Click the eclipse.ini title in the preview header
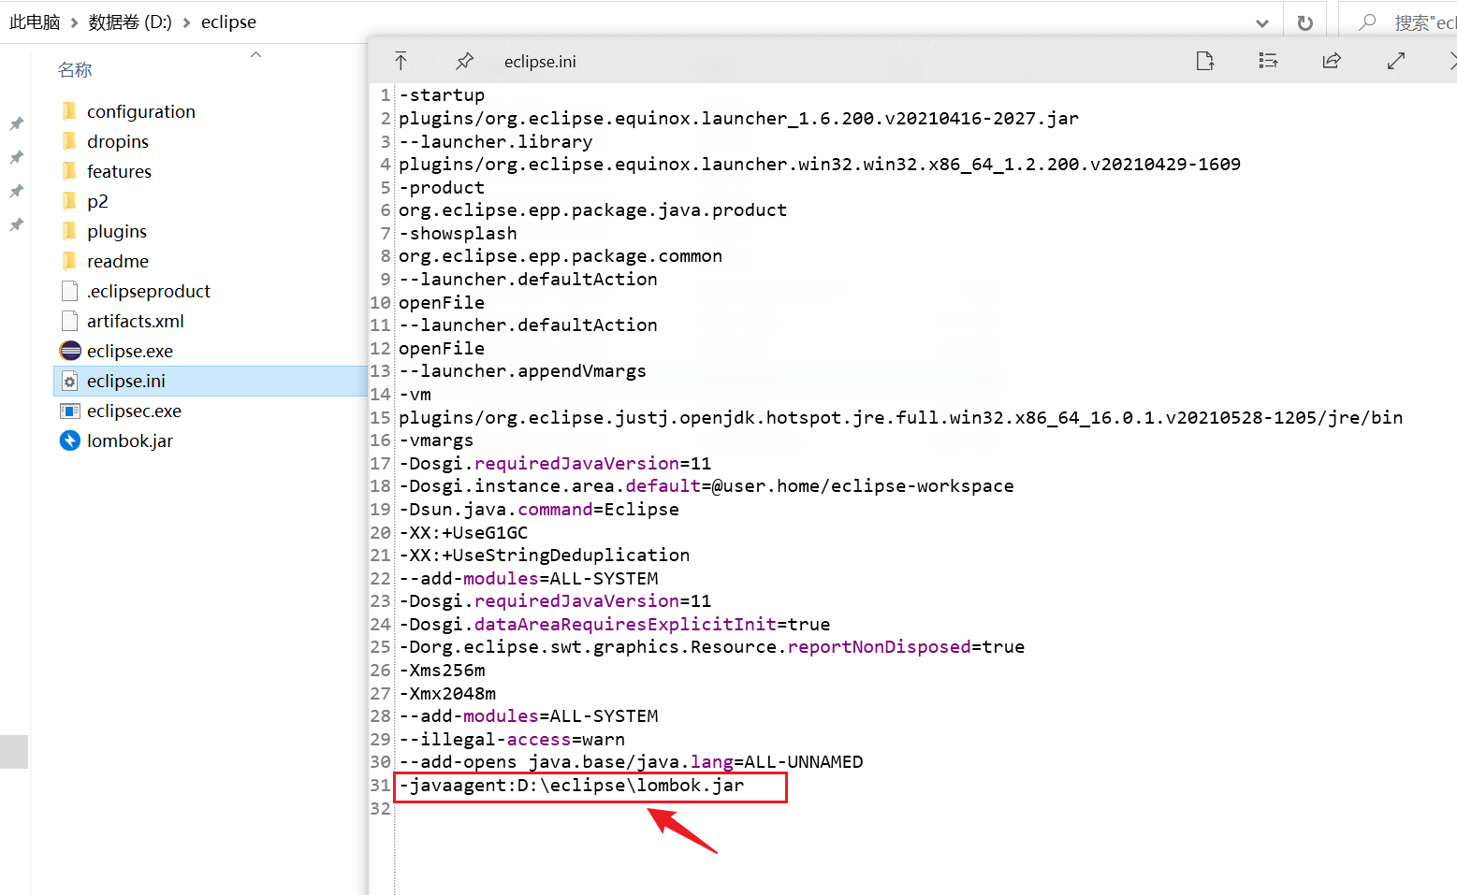This screenshot has width=1457, height=895. click(x=540, y=62)
